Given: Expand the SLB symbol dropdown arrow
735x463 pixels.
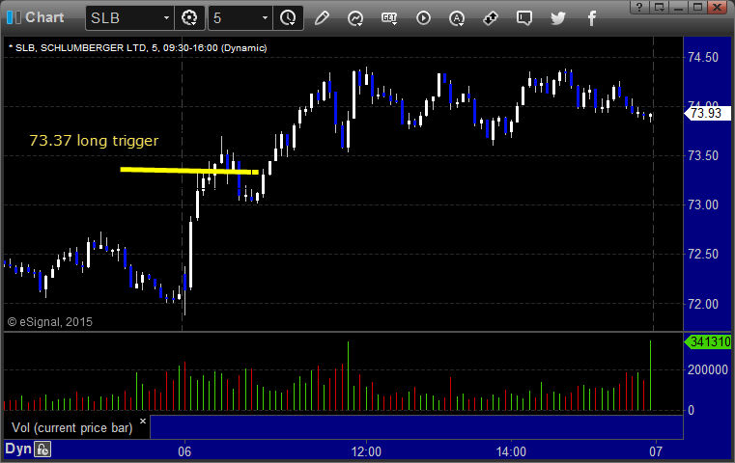Looking at the screenshot, I should (x=166, y=18).
